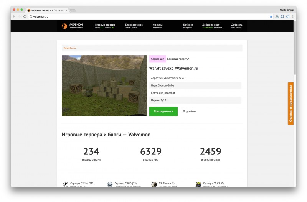This screenshot has width=307, height=202.
Task: Click the CSGO servers icon
Action: point(110,184)
